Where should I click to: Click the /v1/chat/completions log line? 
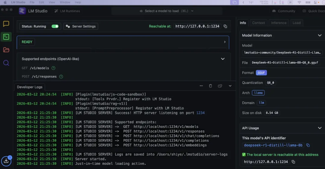(x=118, y=136)
